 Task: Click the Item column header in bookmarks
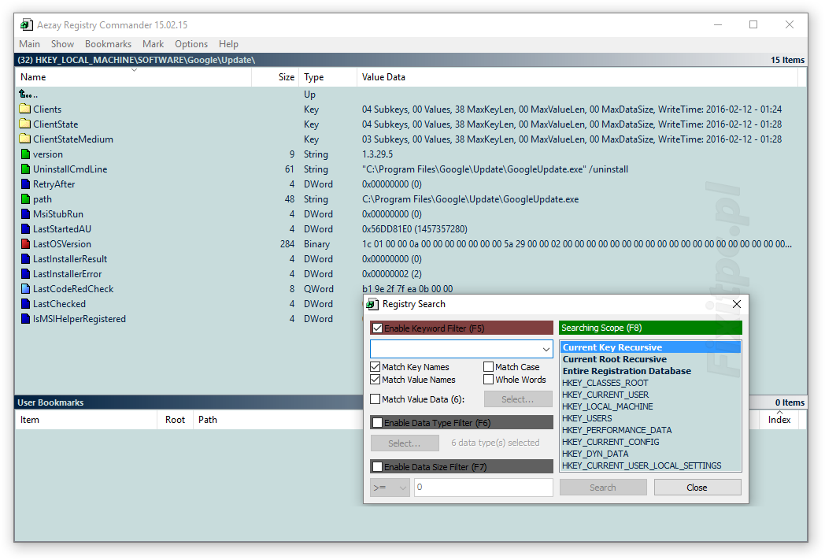(87, 420)
